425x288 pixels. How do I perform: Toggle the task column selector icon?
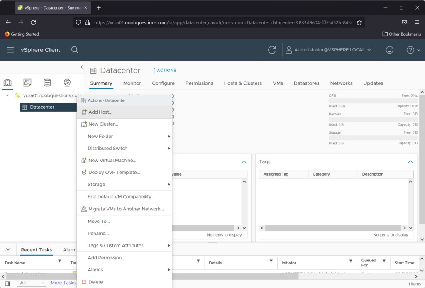[x=7, y=283]
